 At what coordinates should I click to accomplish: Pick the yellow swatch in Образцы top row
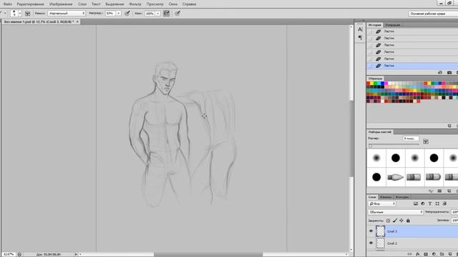click(x=372, y=84)
